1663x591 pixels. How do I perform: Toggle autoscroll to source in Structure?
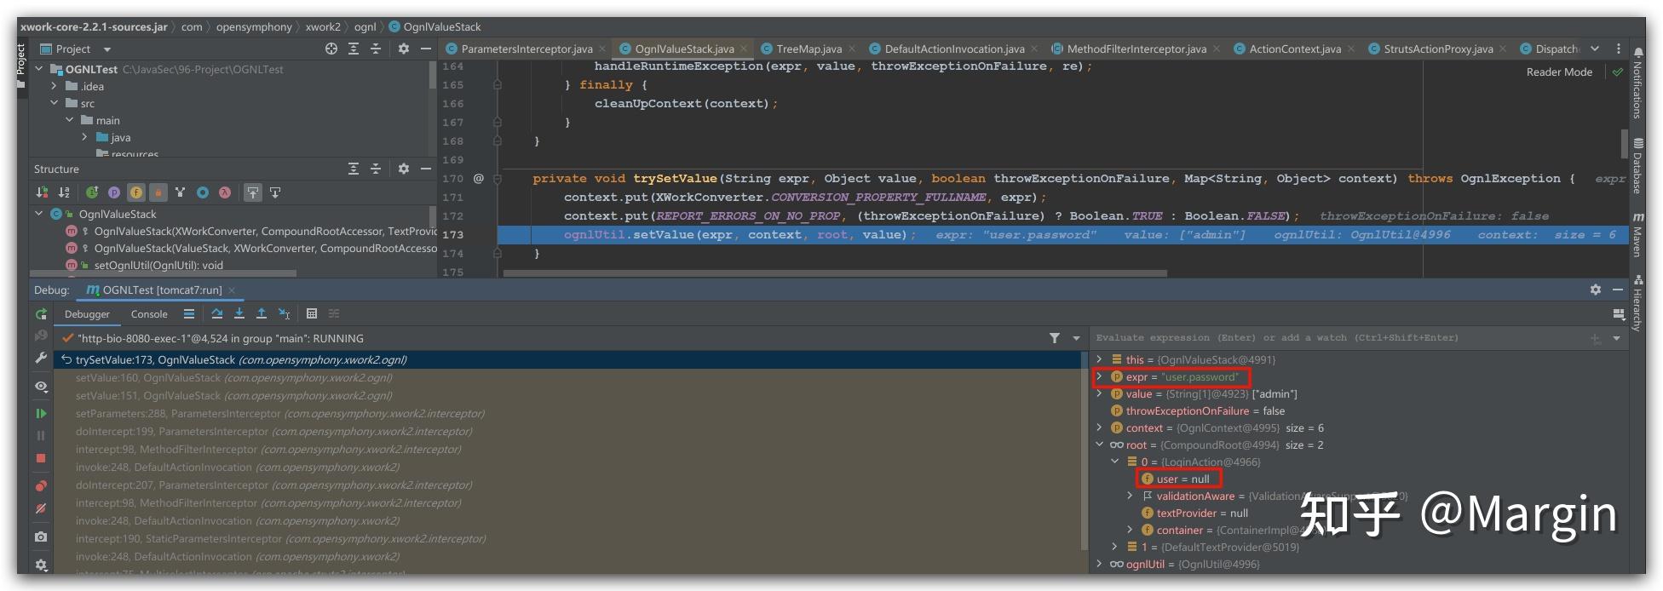[x=253, y=192]
